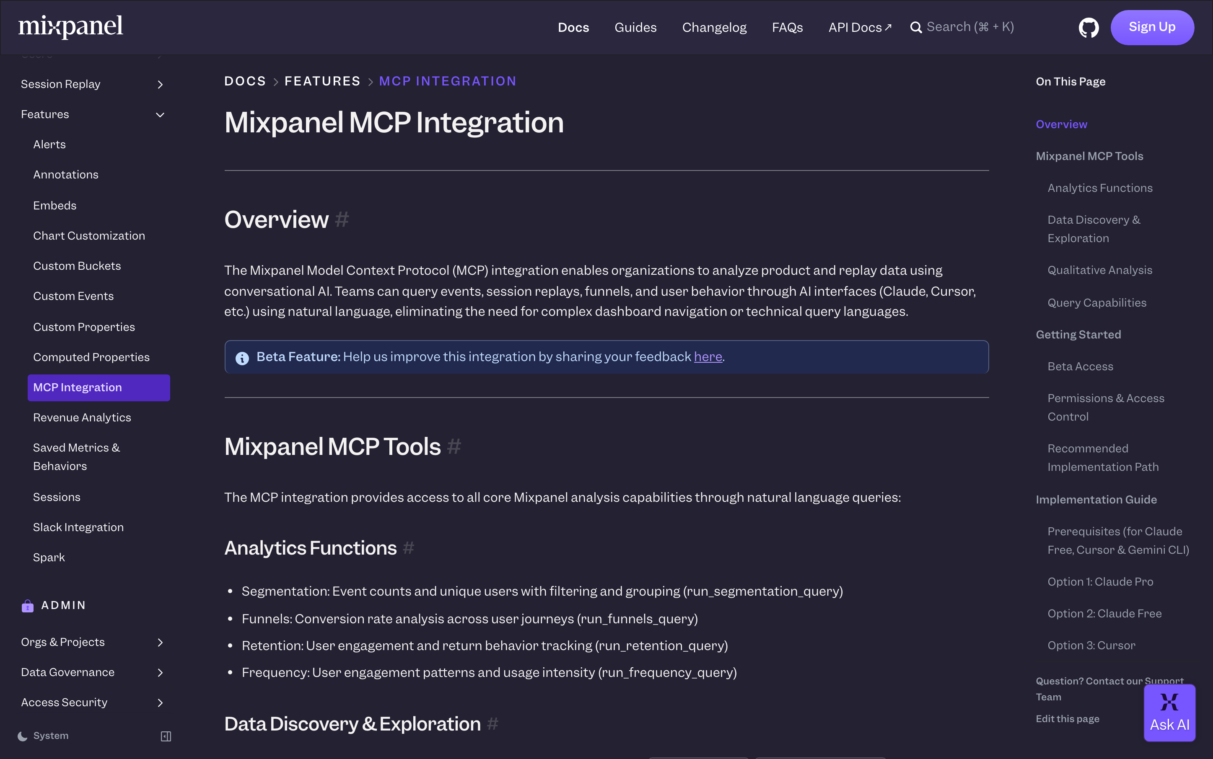Click the search magnifier icon
The width and height of the screenshot is (1213, 759).
point(916,28)
